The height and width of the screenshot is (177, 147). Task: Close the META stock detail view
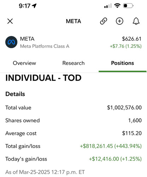pyautogui.click(x=10, y=21)
